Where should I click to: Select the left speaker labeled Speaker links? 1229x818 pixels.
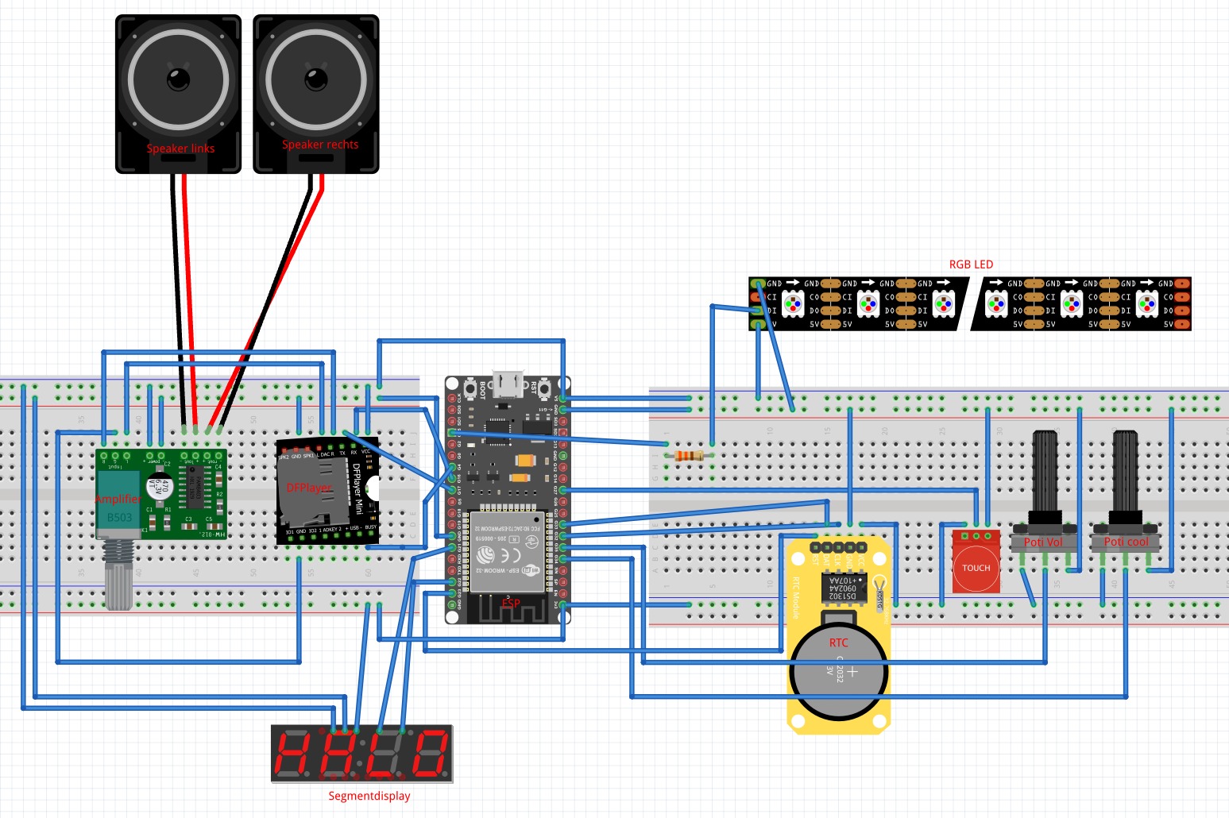click(178, 87)
